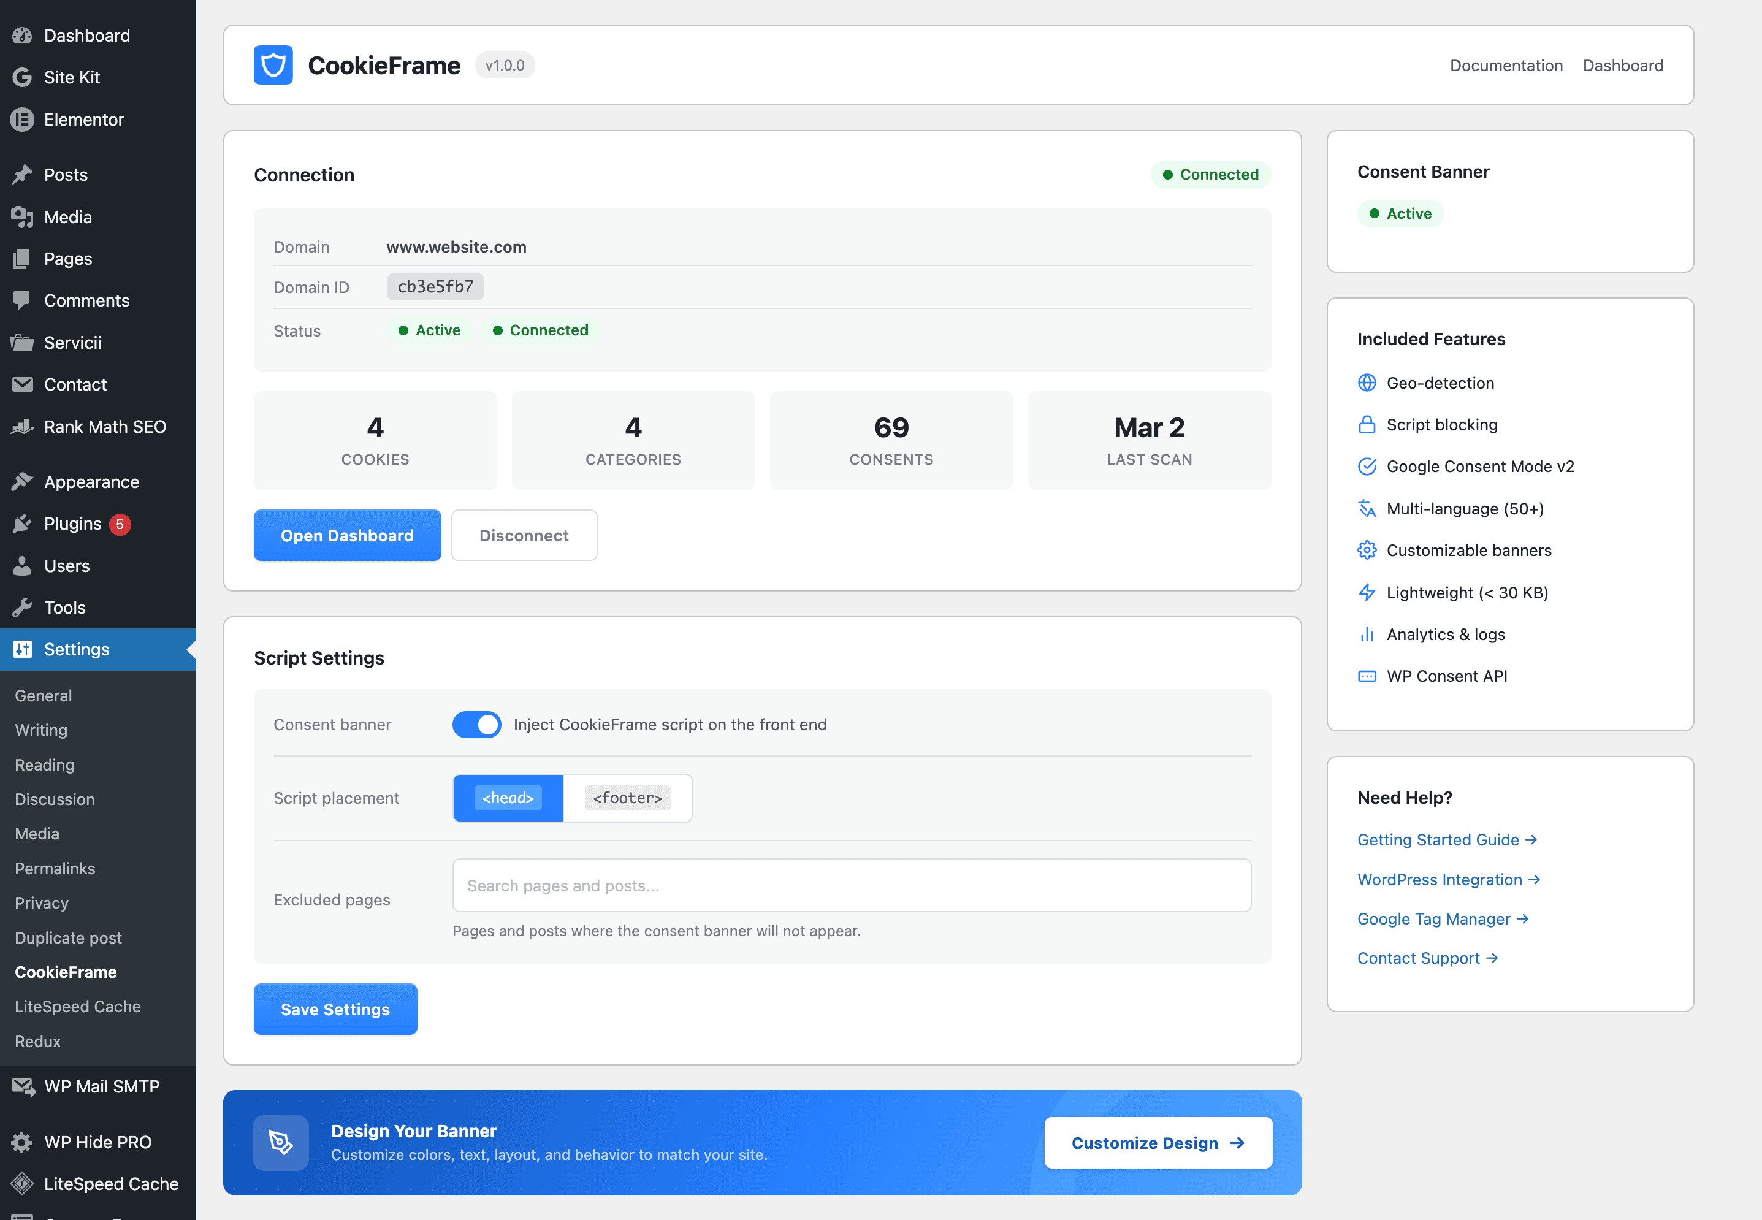Click the Dashboard gauge icon in sidebar

(22, 35)
